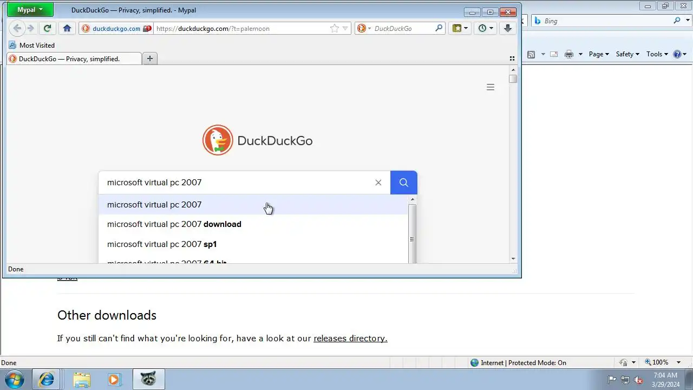Image resolution: width=693 pixels, height=390 pixels.
Task: Click the Print icon in IE toolbar
Action: 569,54
